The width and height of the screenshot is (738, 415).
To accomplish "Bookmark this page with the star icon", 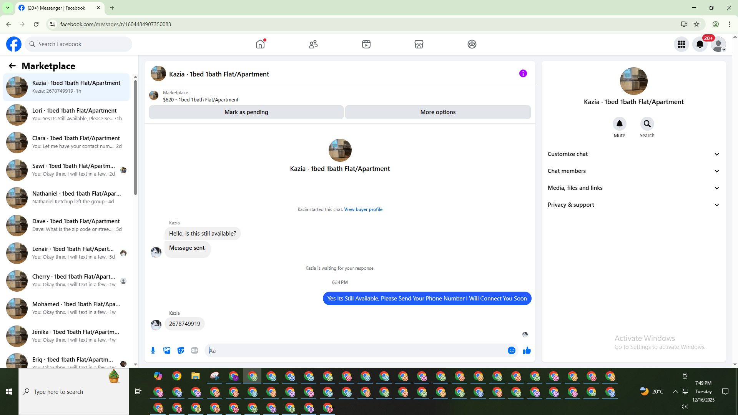I will 696,24.
